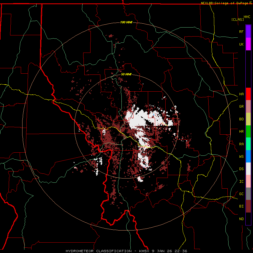
Task: Click the RF purple color swatch
Action: click(248, 31)
